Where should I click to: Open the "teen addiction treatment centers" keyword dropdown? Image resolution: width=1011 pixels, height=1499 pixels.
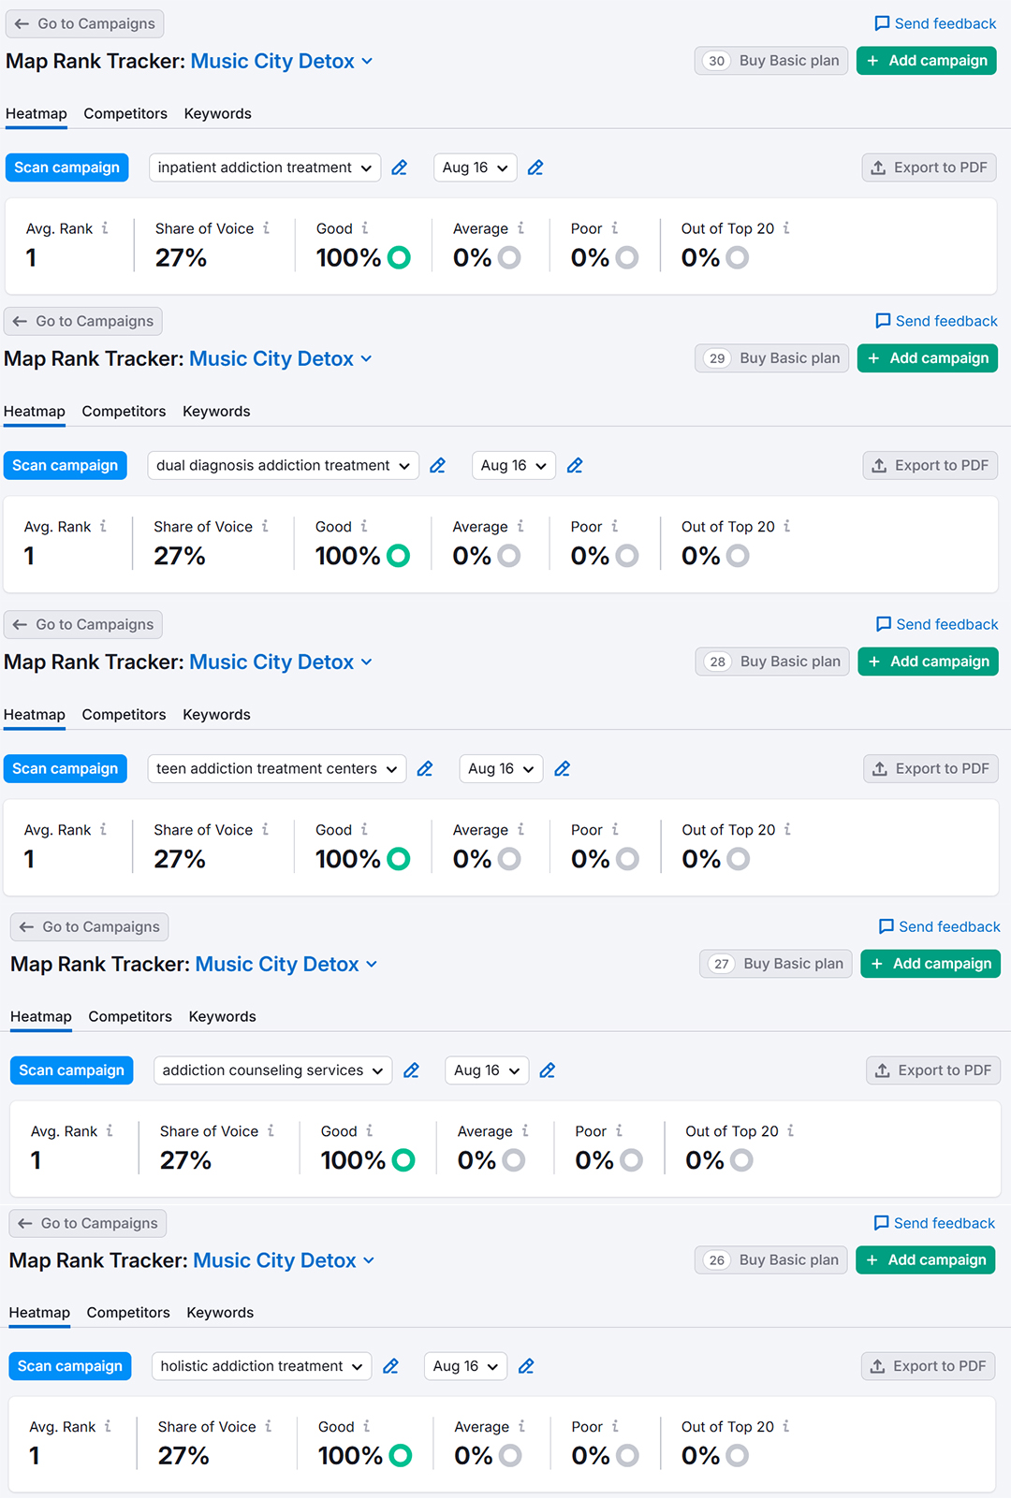coord(276,768)
